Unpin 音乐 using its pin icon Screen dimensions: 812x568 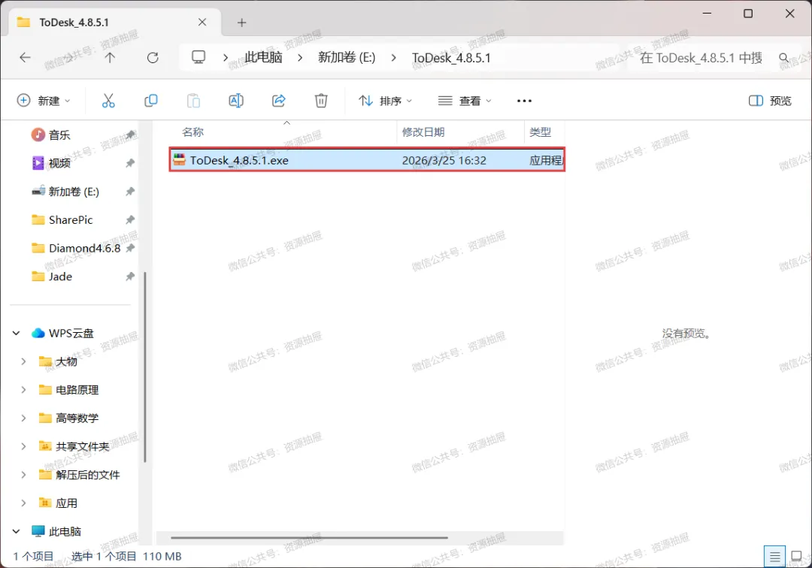[130, 135]
